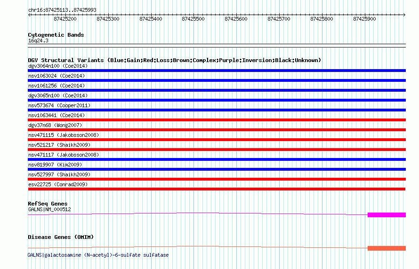Click the orange OMIM gene exon block
This screenshot has width=419, height=269.
click(x=387, y=248)
